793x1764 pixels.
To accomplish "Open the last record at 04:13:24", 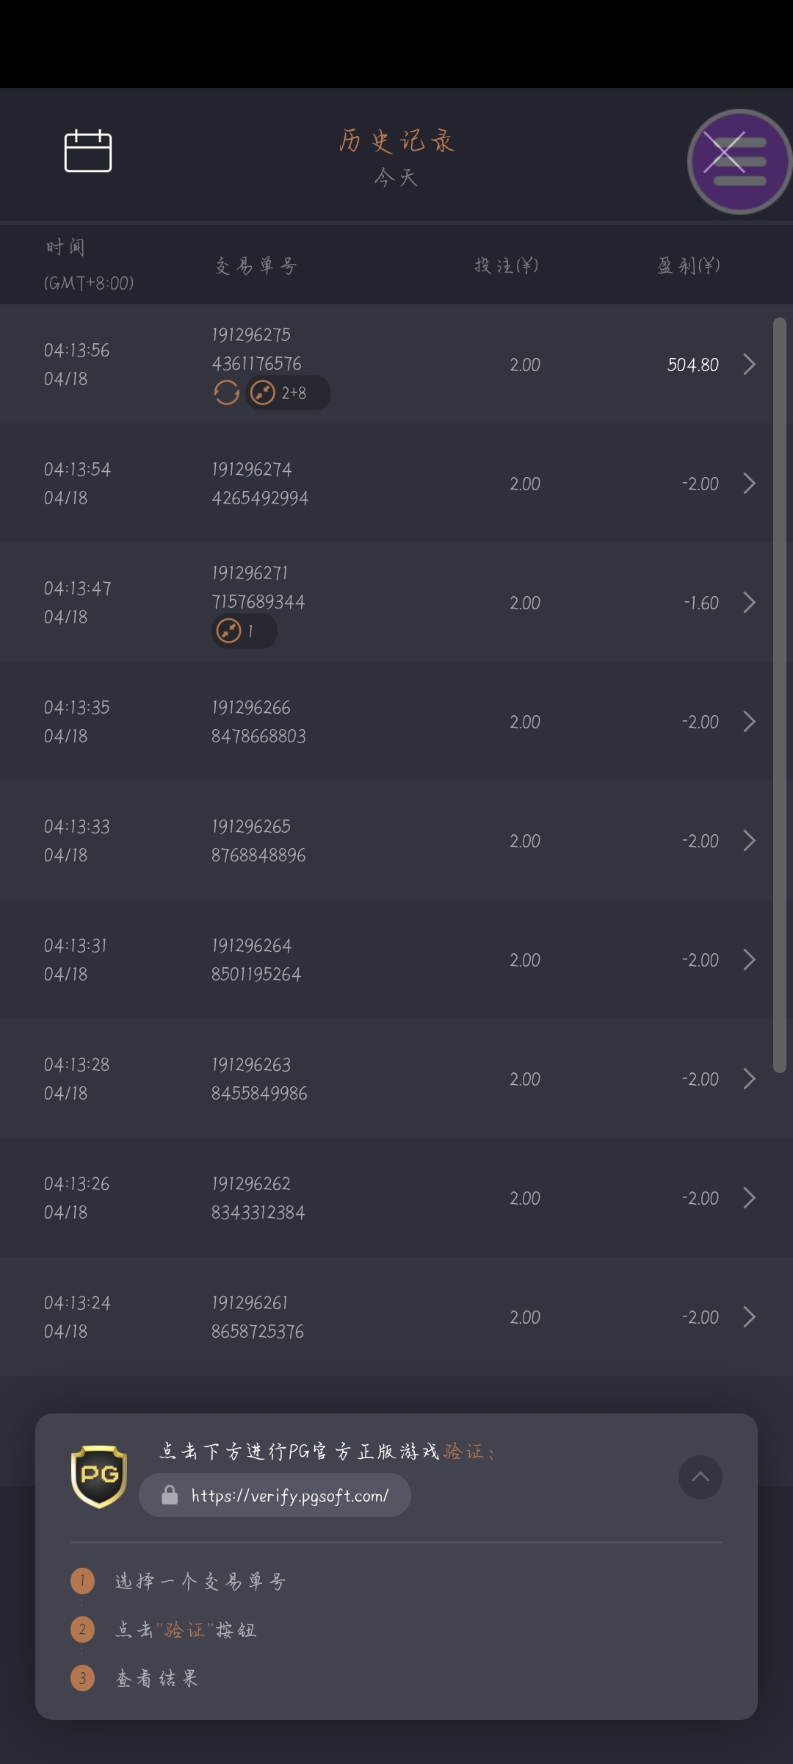I will click(x=749, y=1317).
